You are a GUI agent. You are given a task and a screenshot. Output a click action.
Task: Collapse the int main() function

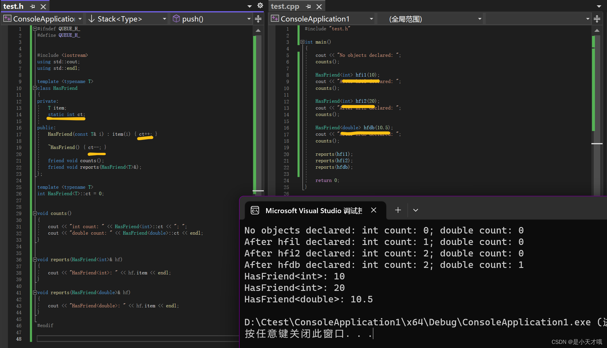pyautogui.click(x=302, y=42)
